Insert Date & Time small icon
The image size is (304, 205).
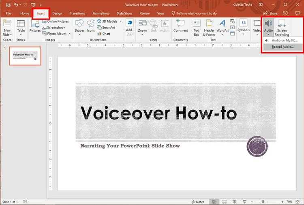[232, 21]
